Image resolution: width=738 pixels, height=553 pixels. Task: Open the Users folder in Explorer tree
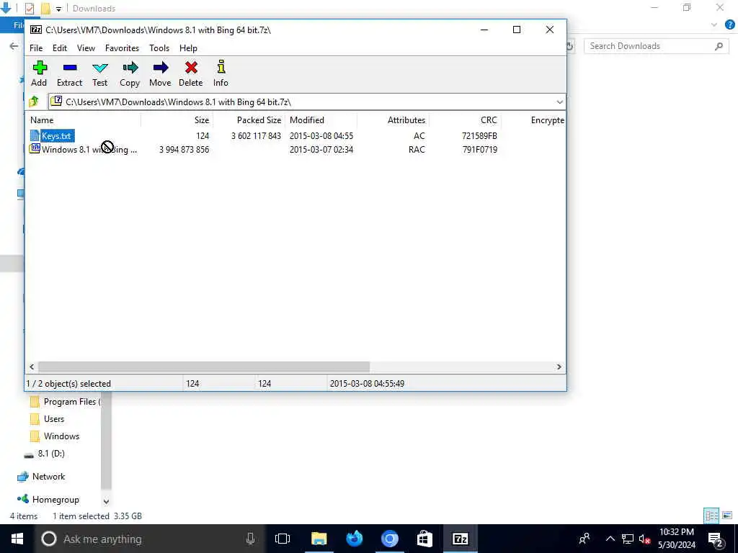pyautogui.click(x=53, y=419)
